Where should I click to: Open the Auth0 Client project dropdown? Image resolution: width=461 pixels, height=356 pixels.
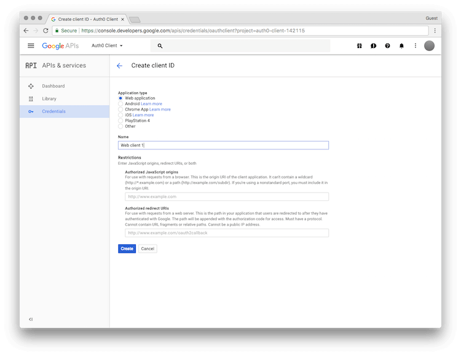[x=107, y=45]
